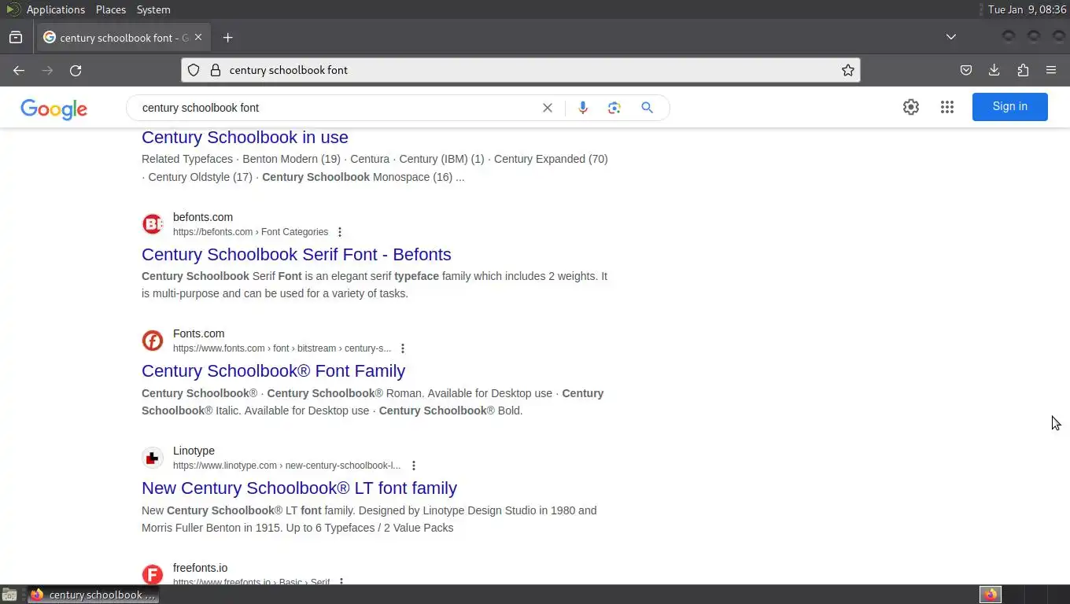Open more options for Fonts.com result

pos(403,348)
